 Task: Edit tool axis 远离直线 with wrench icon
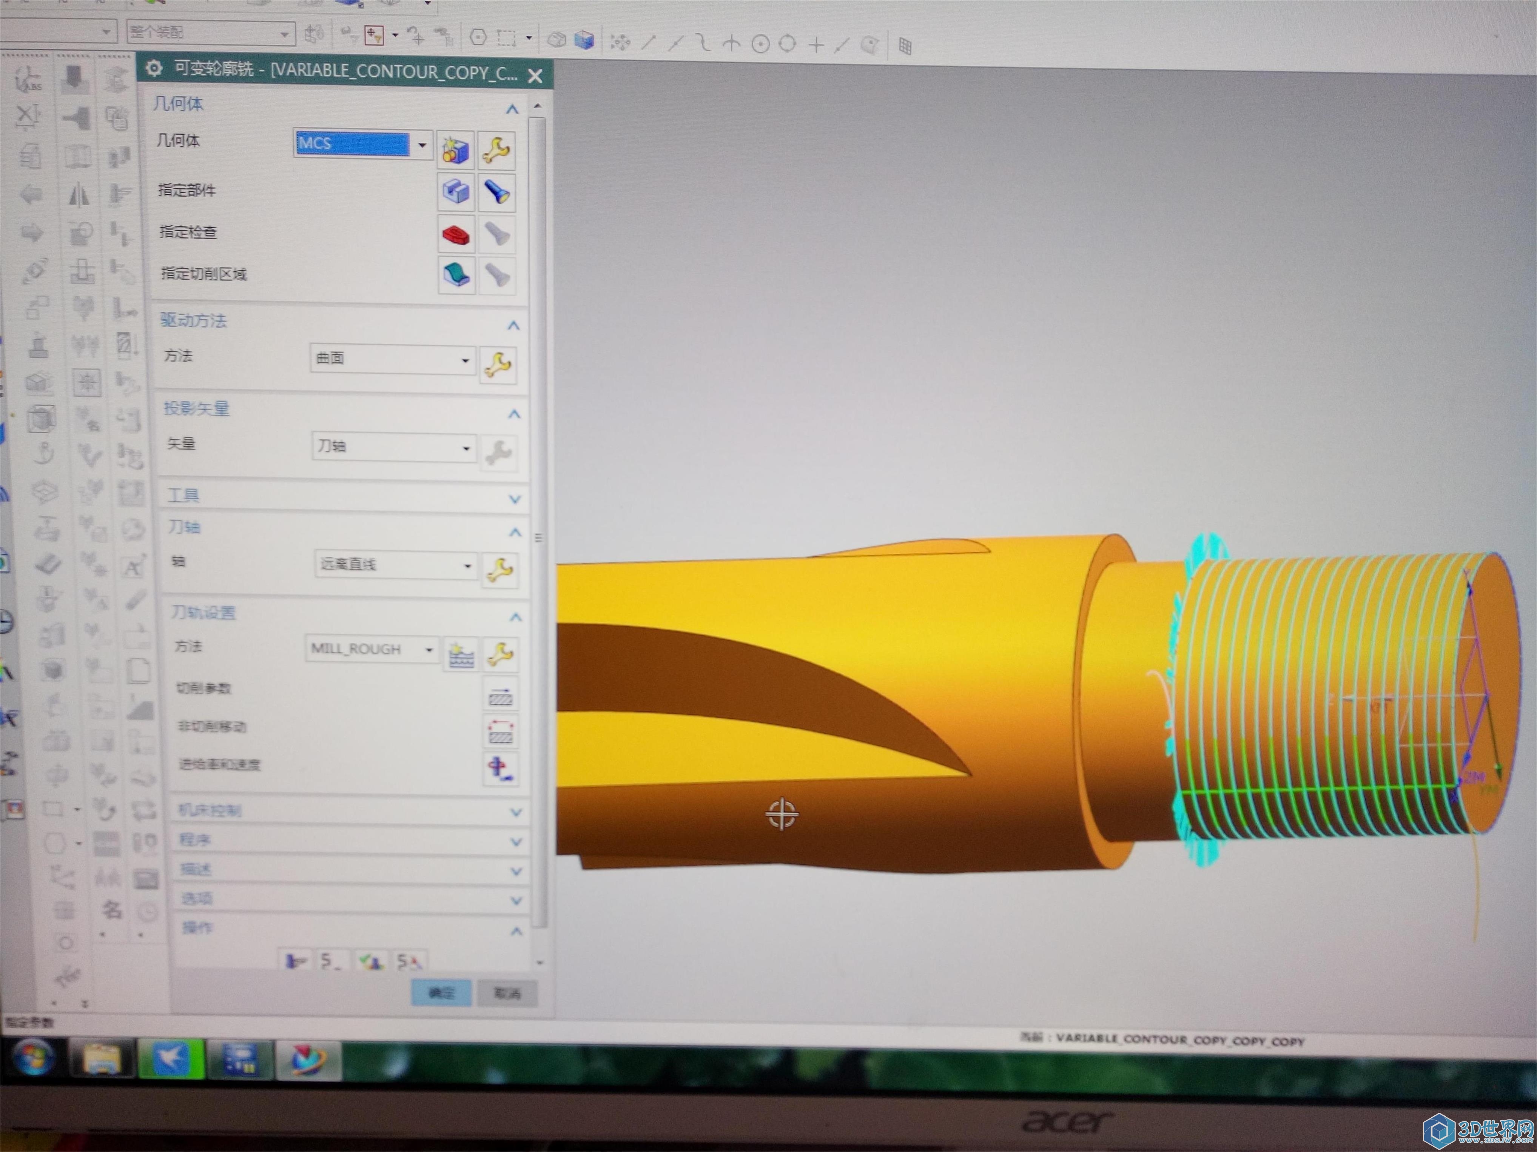click(500, 570)
